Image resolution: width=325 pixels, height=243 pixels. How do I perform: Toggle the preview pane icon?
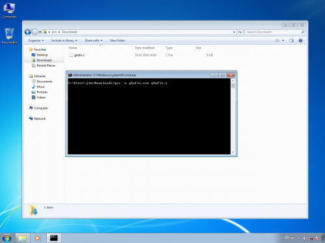coord(291,40)
